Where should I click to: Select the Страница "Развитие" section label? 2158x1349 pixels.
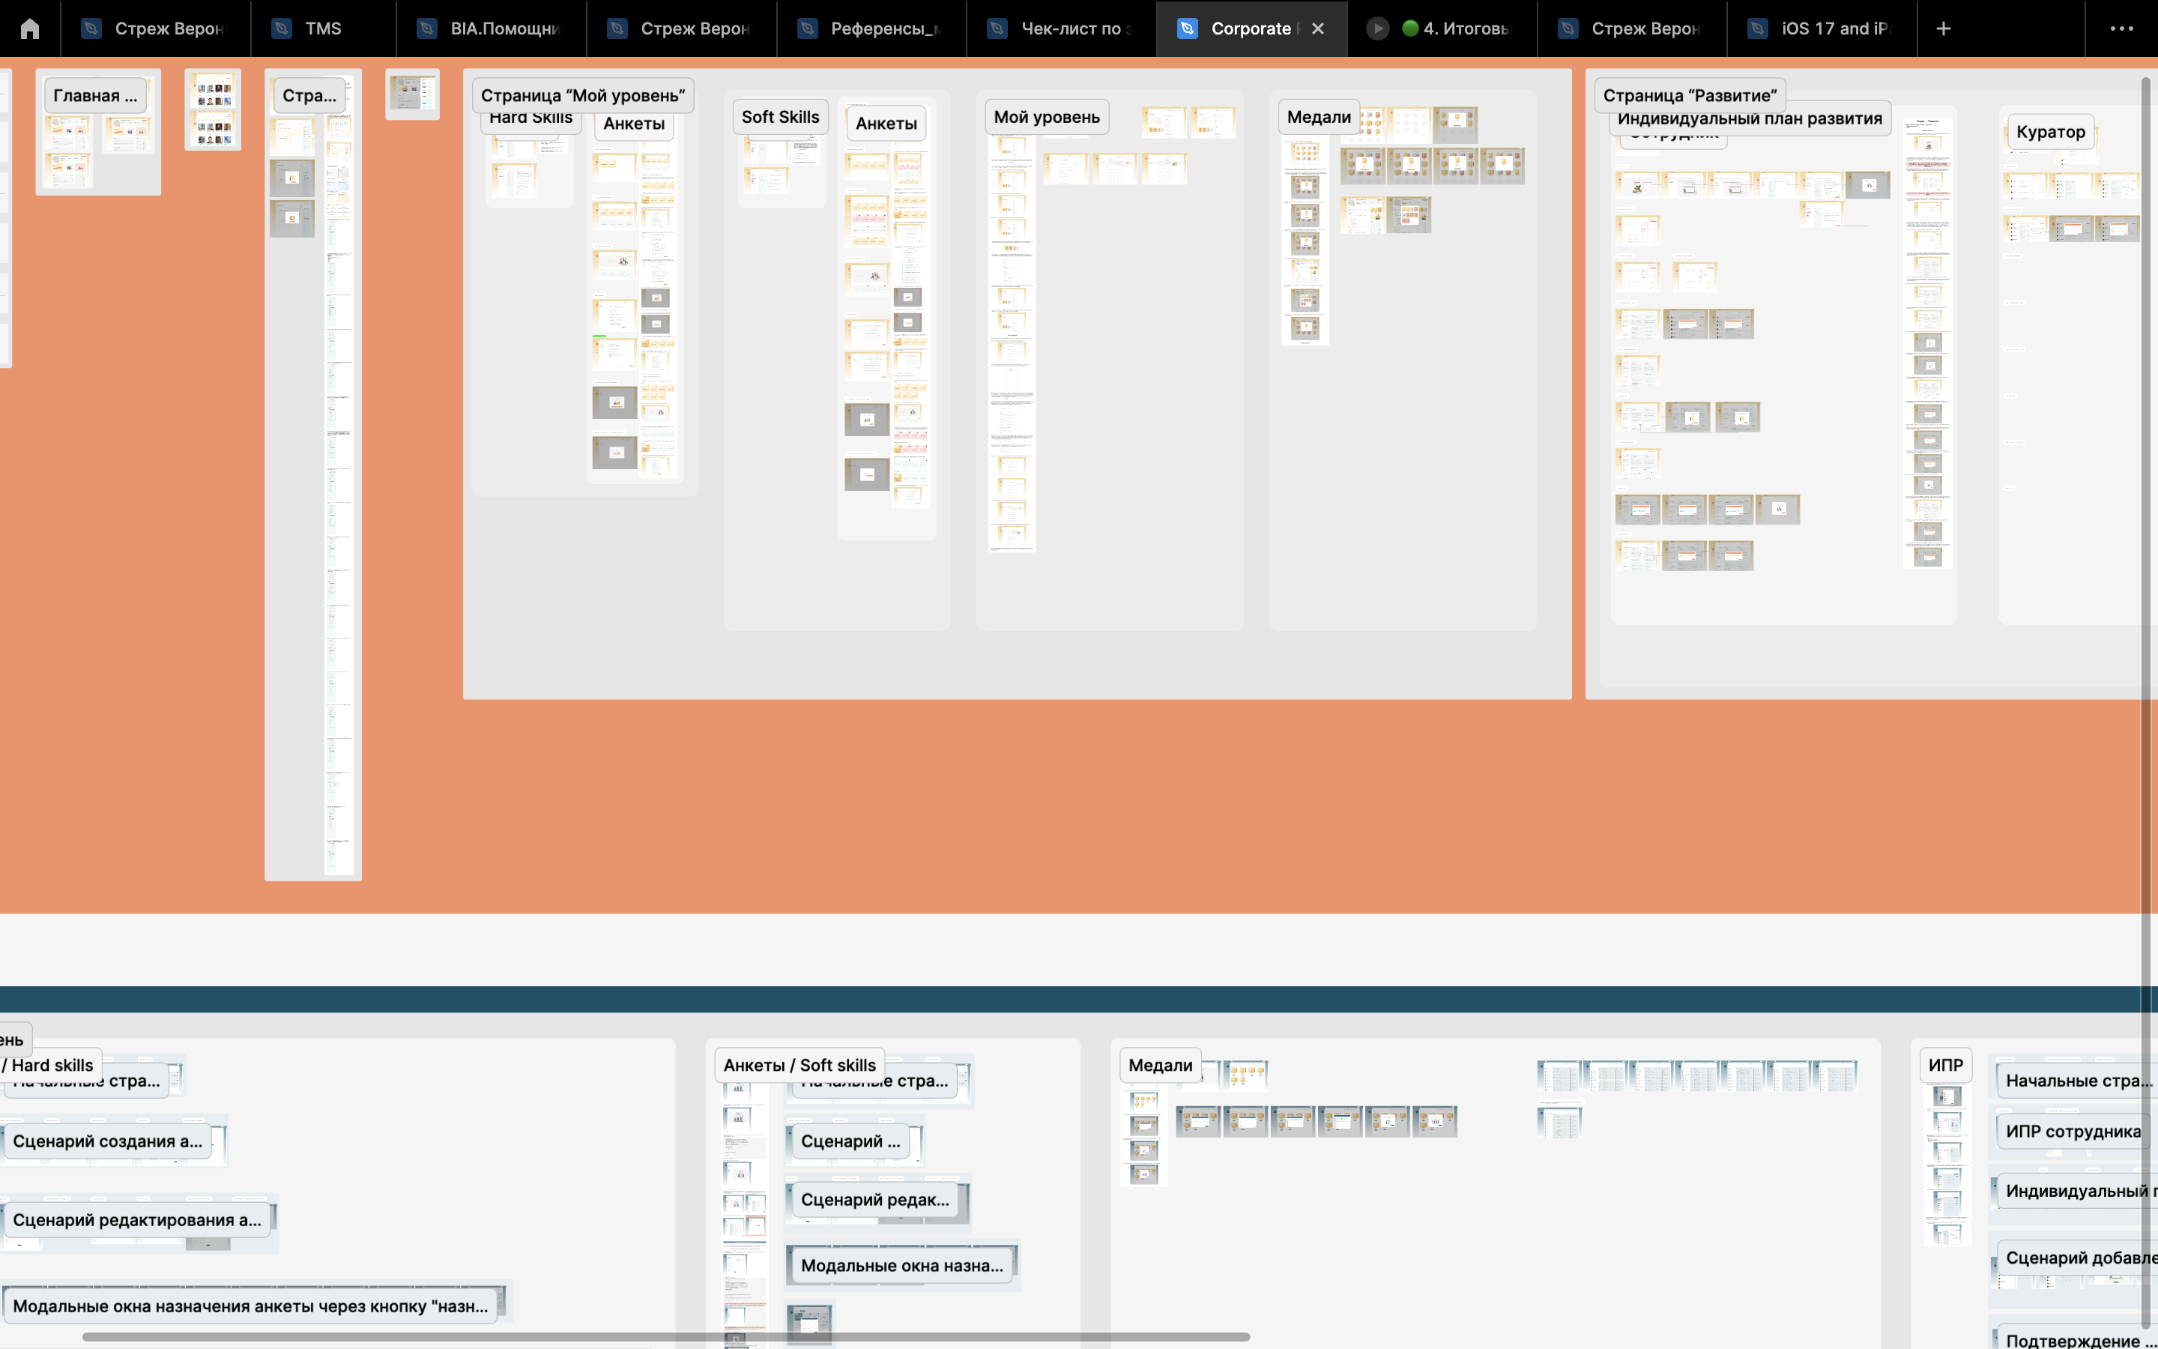[x=1689, y=95]
